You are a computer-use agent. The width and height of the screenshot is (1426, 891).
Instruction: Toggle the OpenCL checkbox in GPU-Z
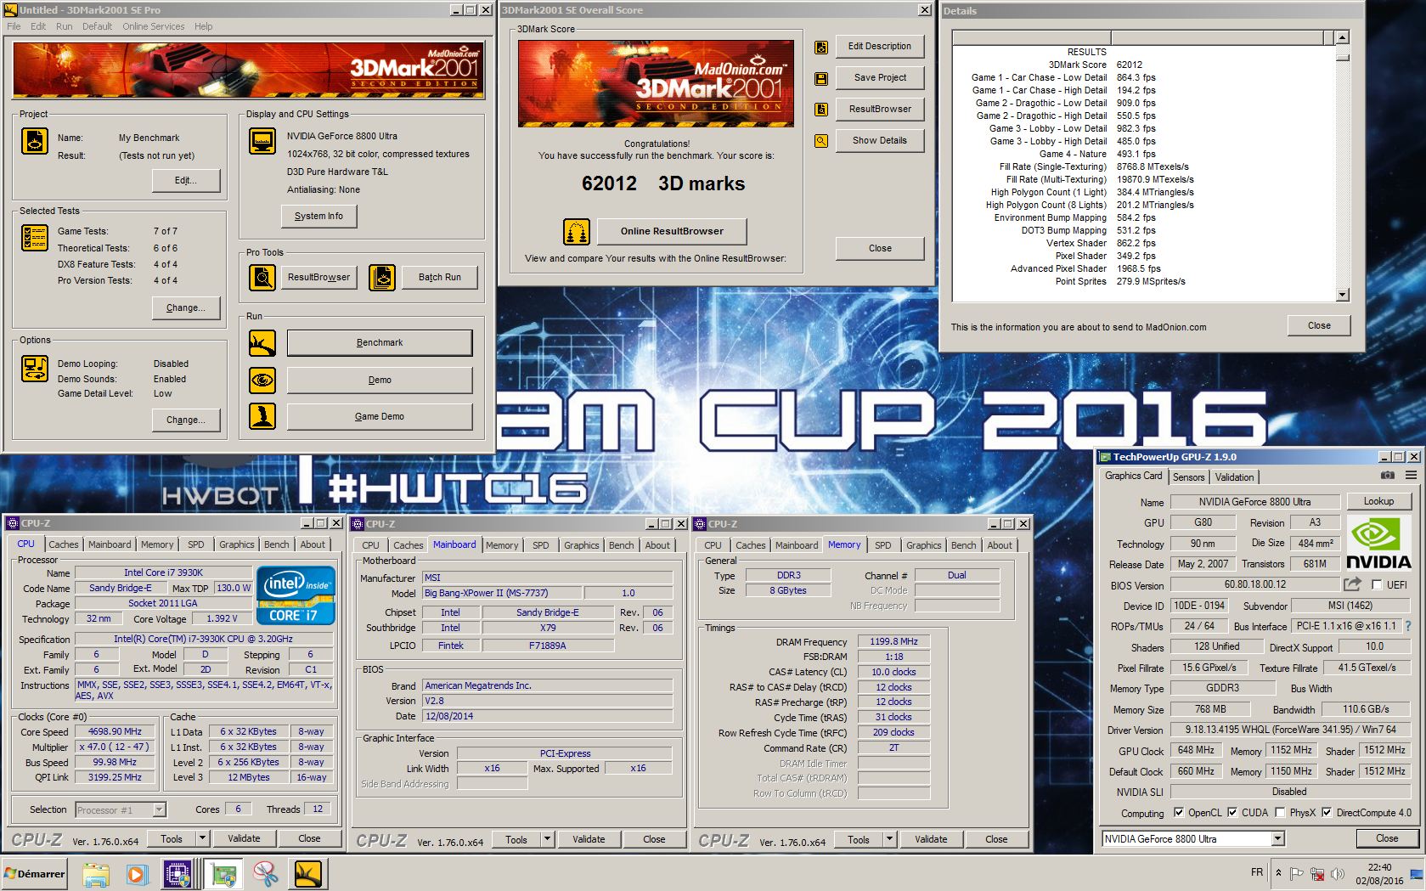click(1179, 812)
